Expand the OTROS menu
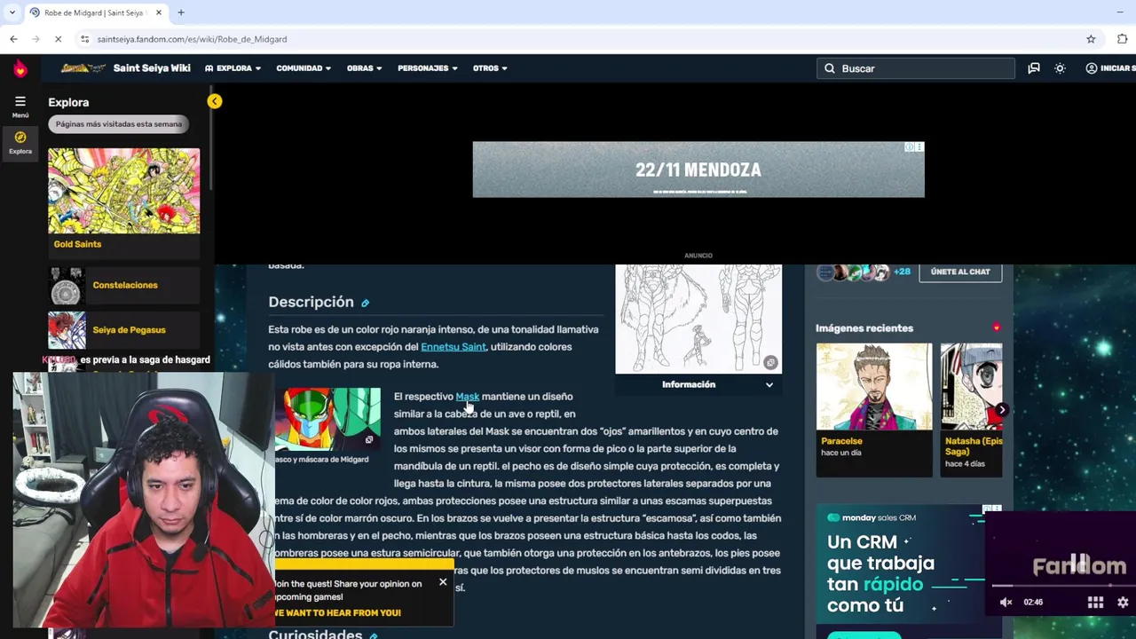Image resolution: width=1136 pixels, height=639 pixels. 490,68
